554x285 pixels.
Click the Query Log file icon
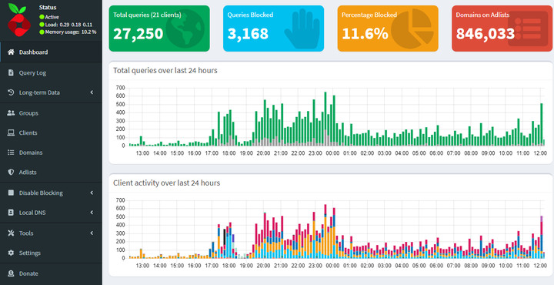[x=11, y=72]
